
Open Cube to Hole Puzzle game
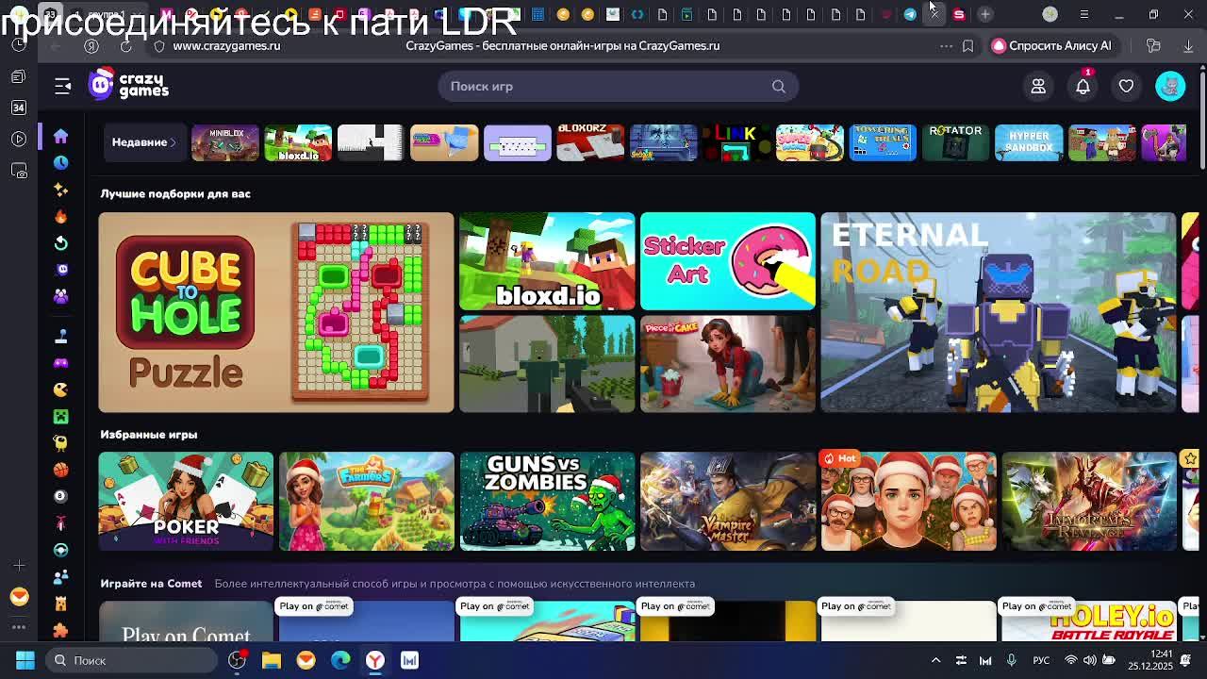click(x=276, y=312)
